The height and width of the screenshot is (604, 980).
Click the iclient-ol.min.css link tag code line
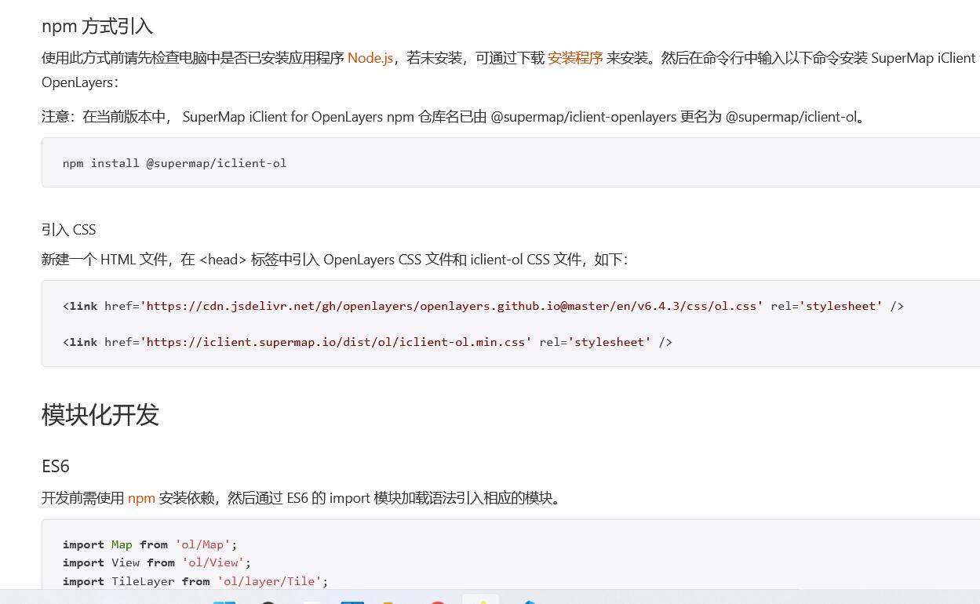coord(367,342)
